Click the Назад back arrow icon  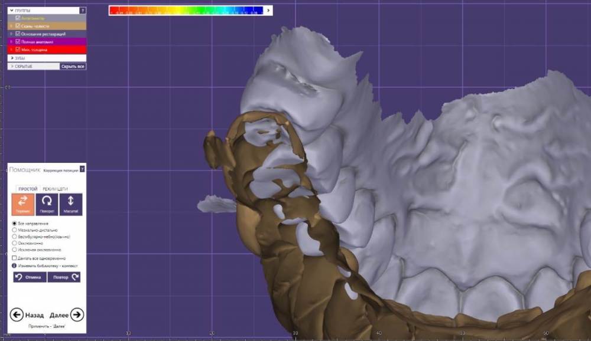click(x=17, y=314)
